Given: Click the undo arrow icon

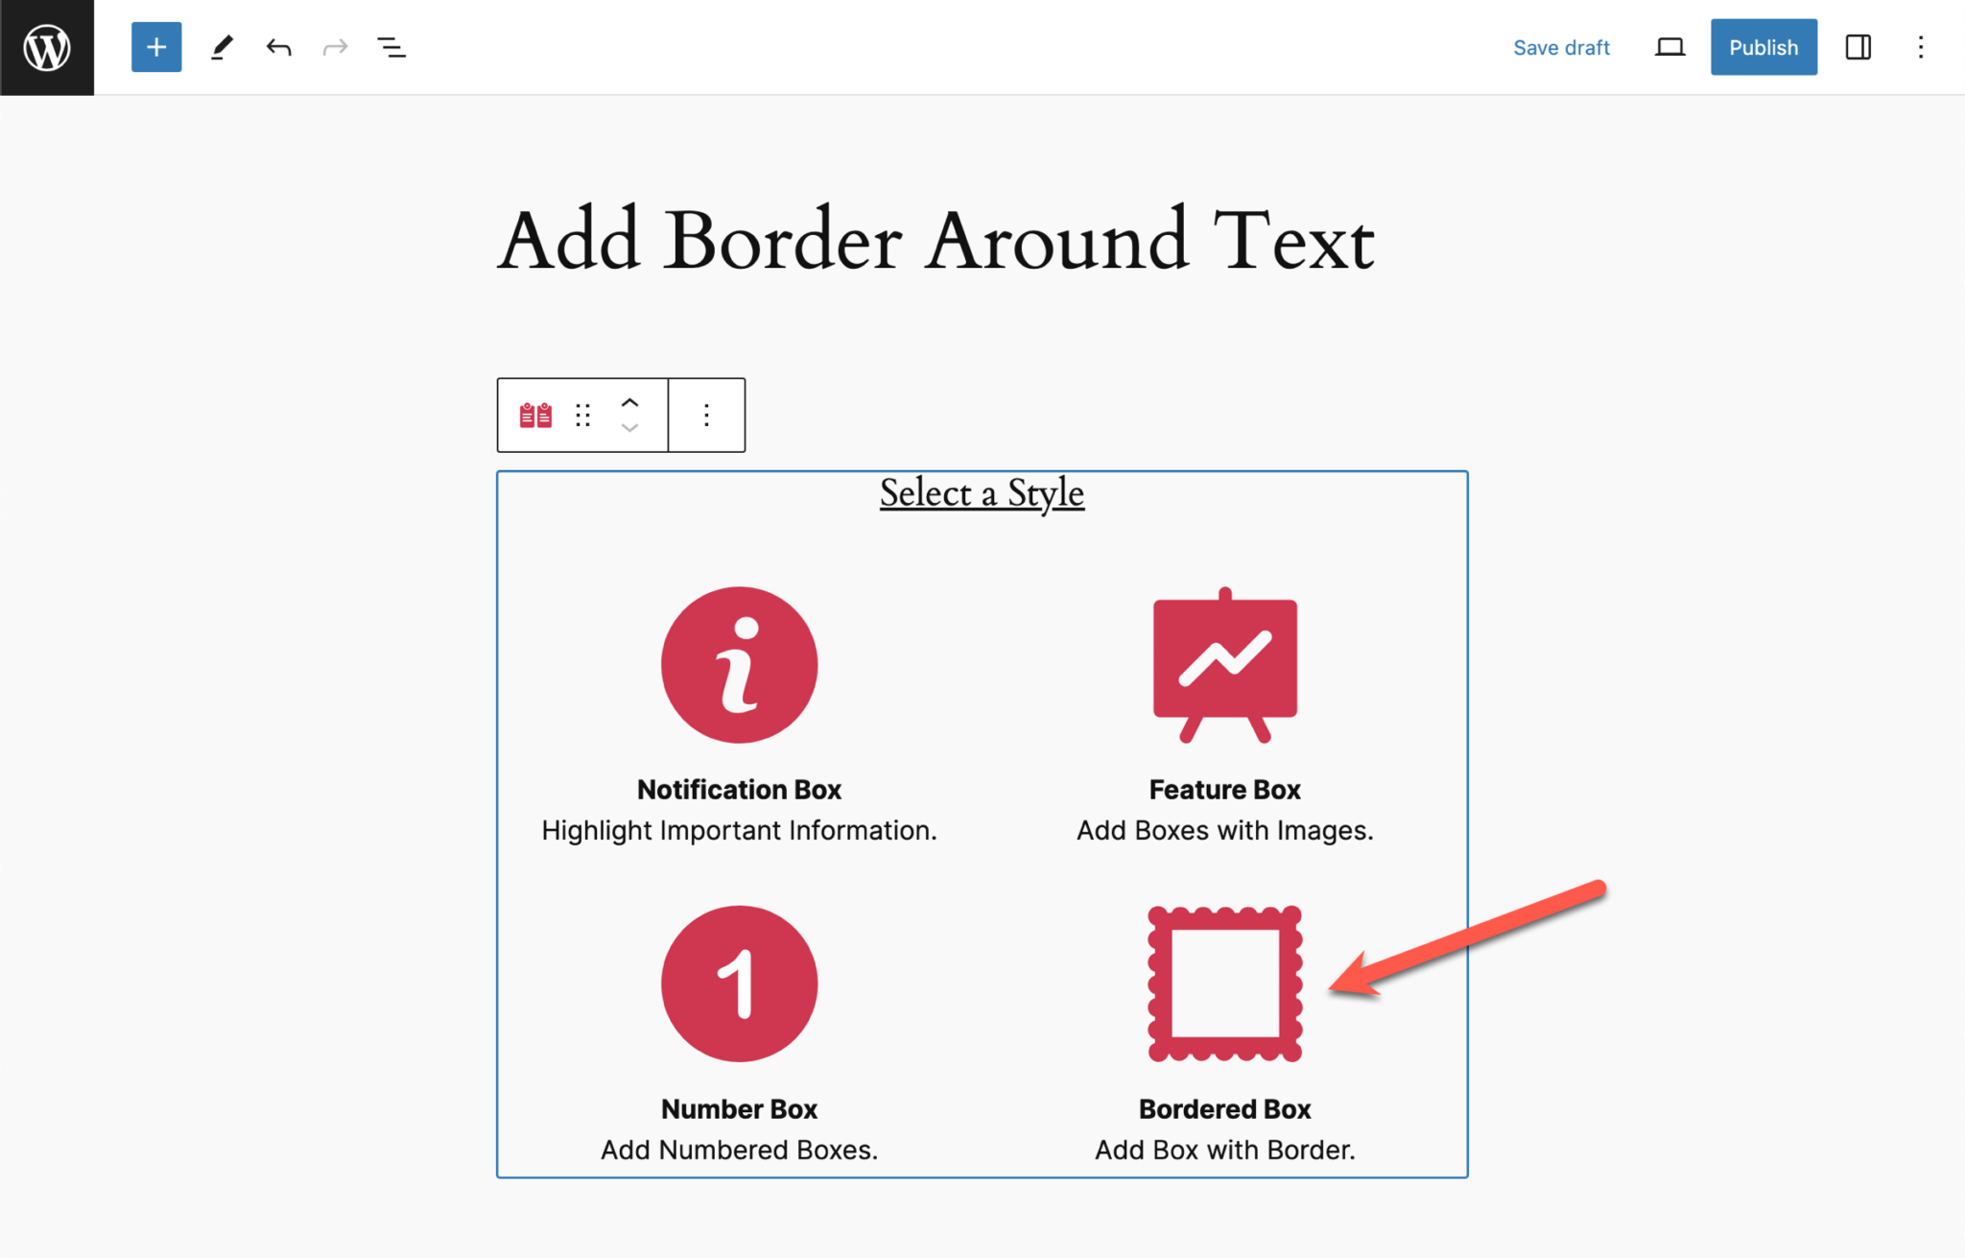Looking at the screenshot, I should (x=277, y=46).
